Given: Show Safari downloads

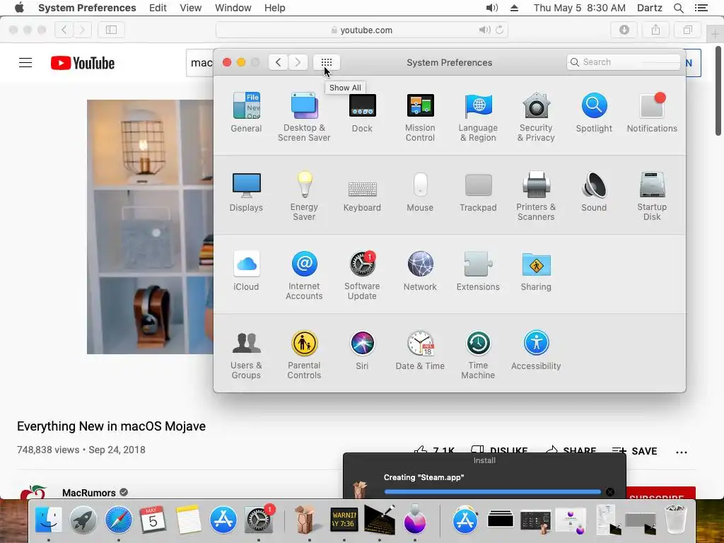Looking at the screenshot, I should tap(624, 30).
